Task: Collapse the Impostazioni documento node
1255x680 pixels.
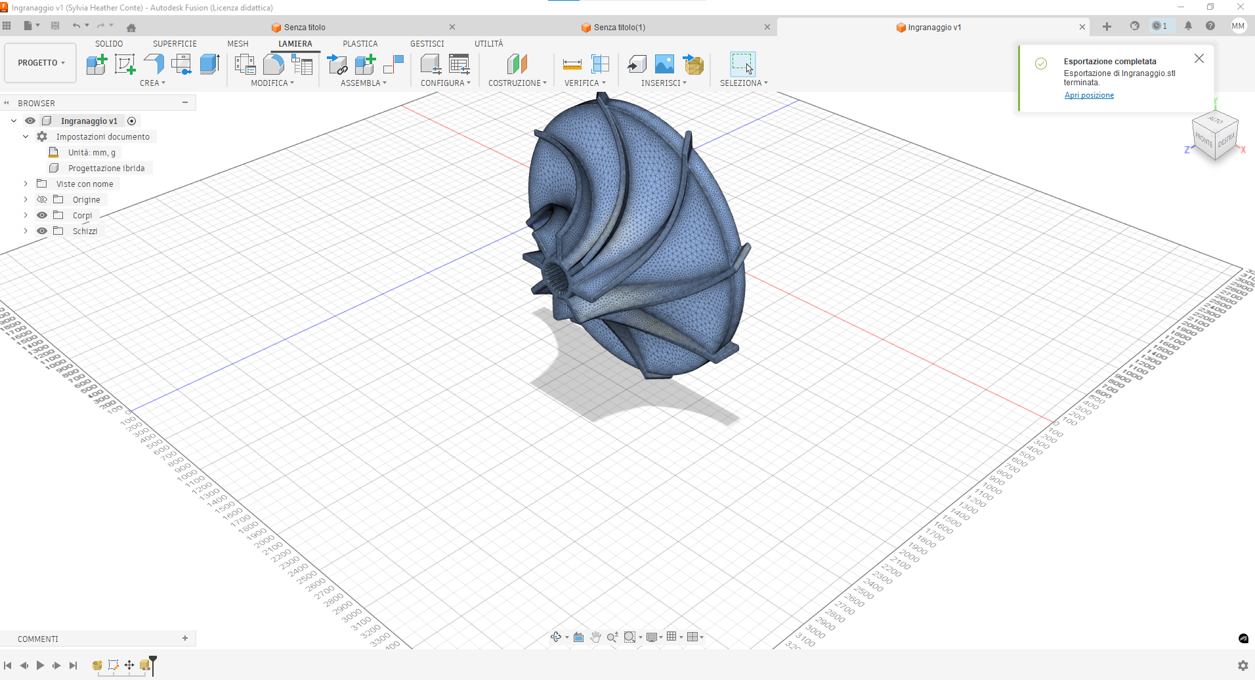Action: (x=26, y=136)
